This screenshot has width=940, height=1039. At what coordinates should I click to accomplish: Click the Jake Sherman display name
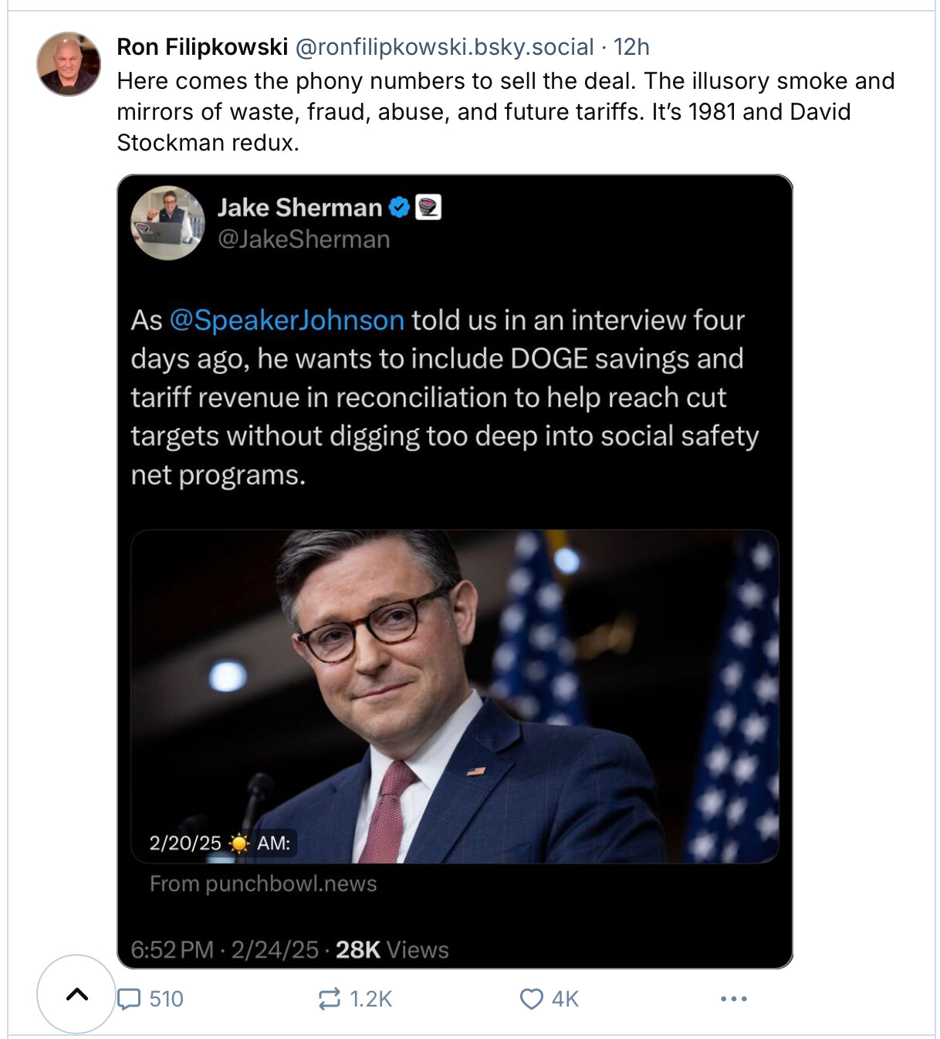[299, 208]
